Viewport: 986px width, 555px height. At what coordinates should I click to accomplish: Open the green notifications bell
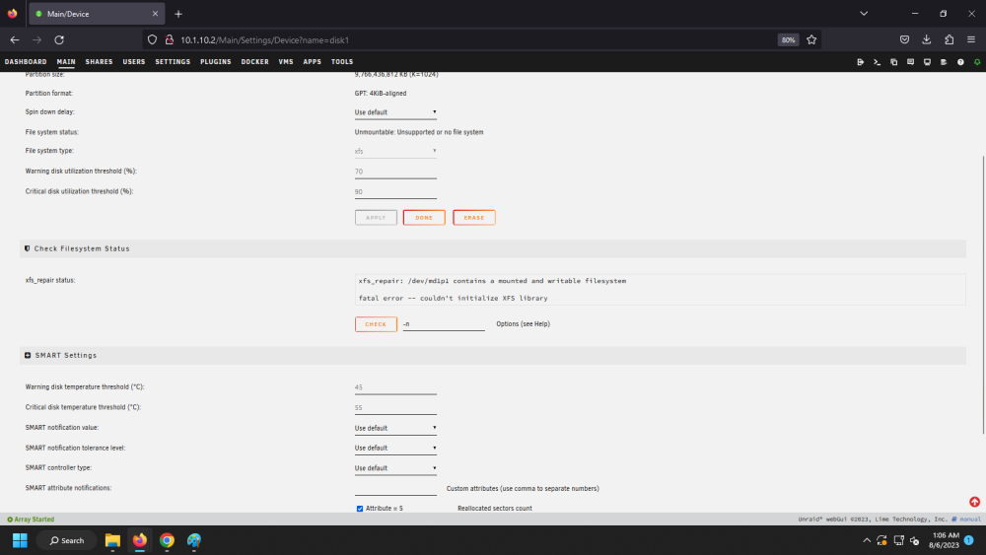(x=977, y=61)
